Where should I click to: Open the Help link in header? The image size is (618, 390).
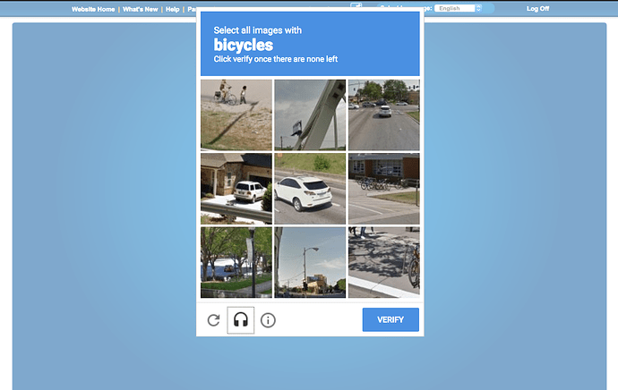[172, 9]
